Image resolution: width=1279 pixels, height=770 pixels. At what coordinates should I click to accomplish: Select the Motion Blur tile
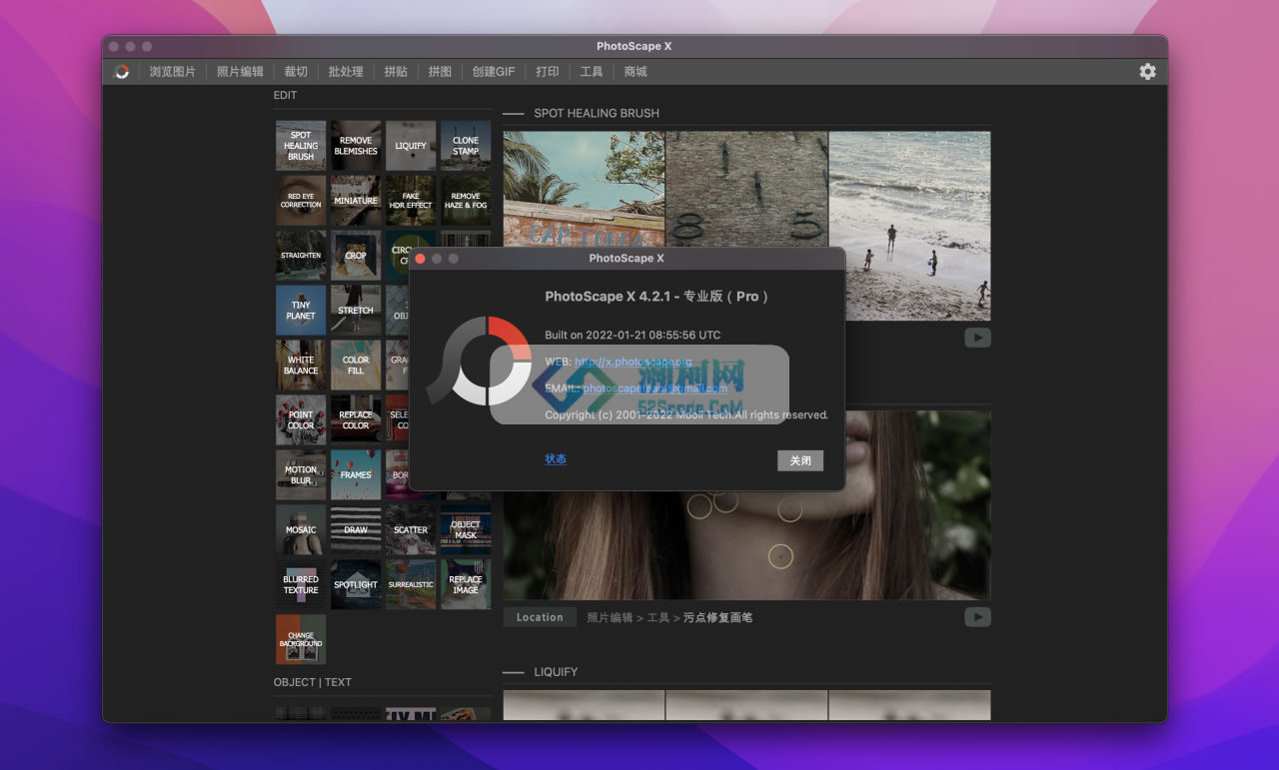click(x=301, y=475)
